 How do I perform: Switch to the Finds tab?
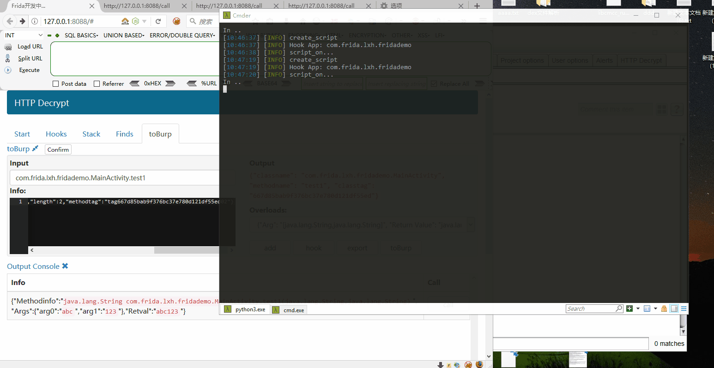[125, 134]
